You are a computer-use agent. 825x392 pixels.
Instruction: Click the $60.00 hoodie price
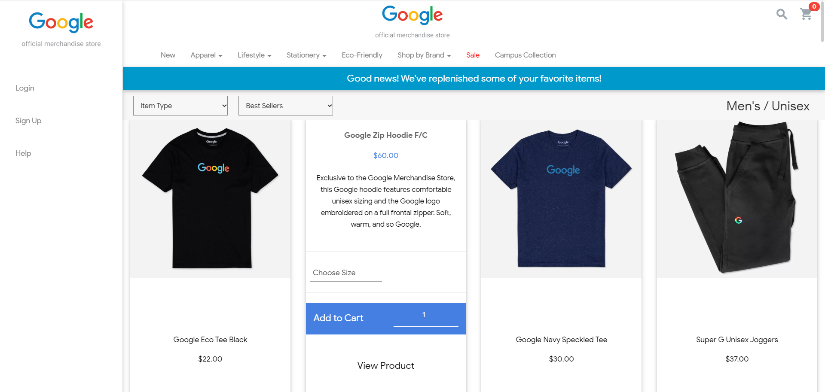click(x=386, y=155)
